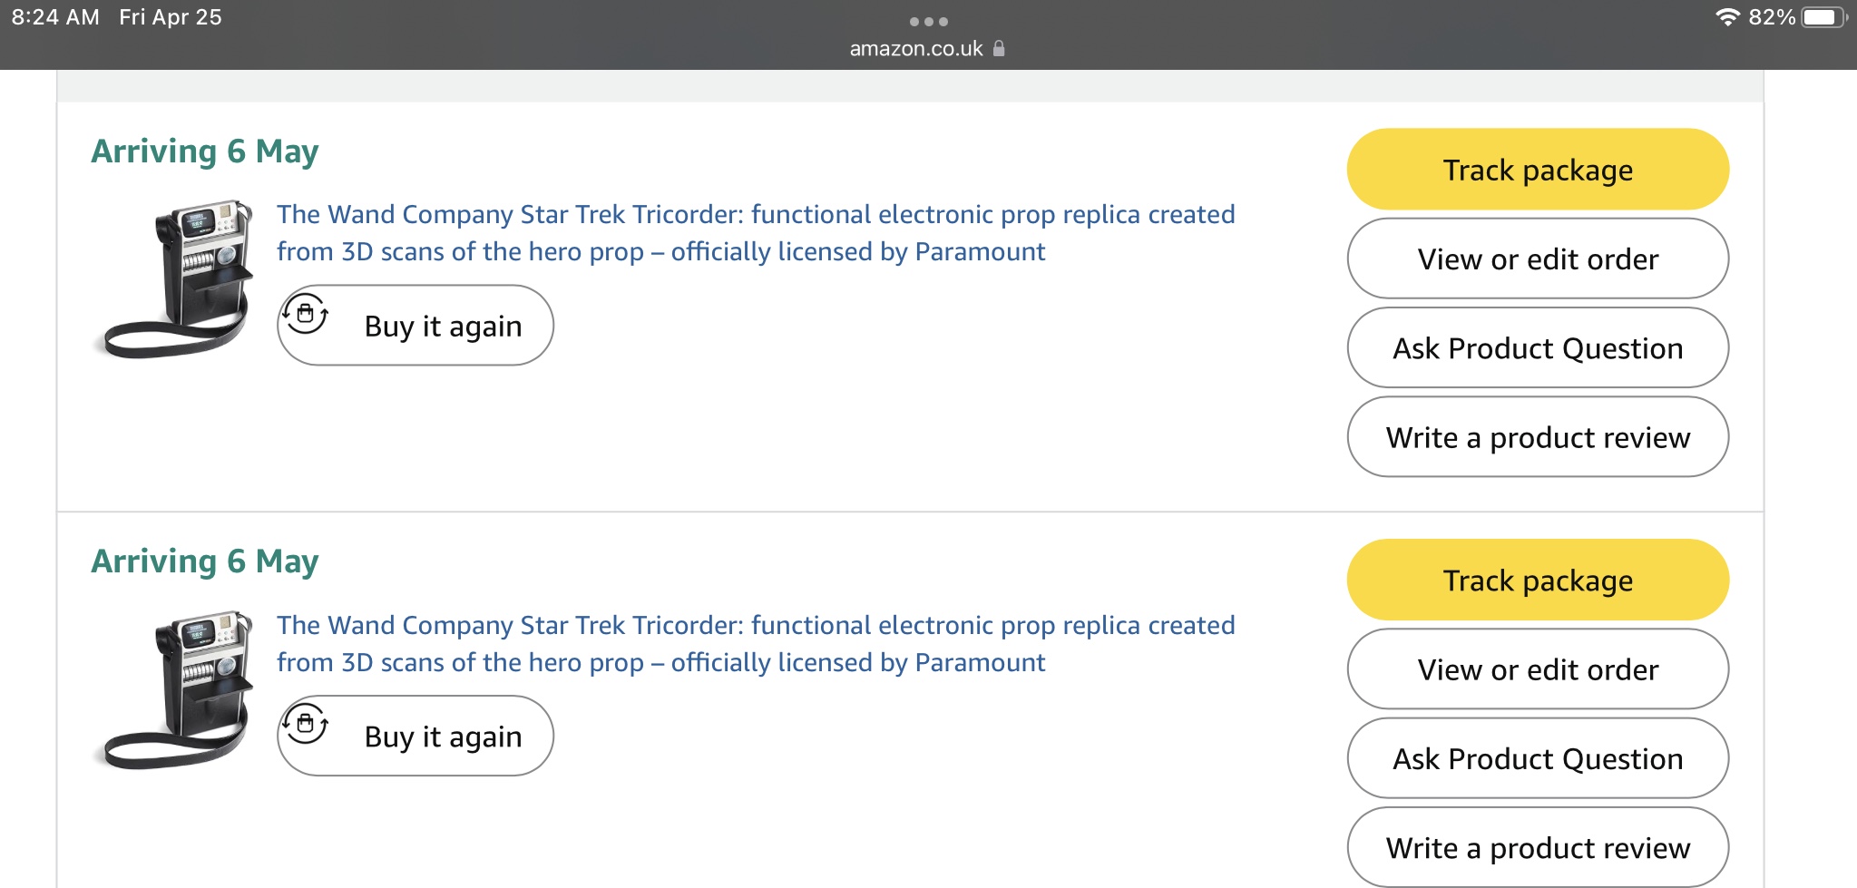Tap the Wi-Fi status icon

(1727, 17)
